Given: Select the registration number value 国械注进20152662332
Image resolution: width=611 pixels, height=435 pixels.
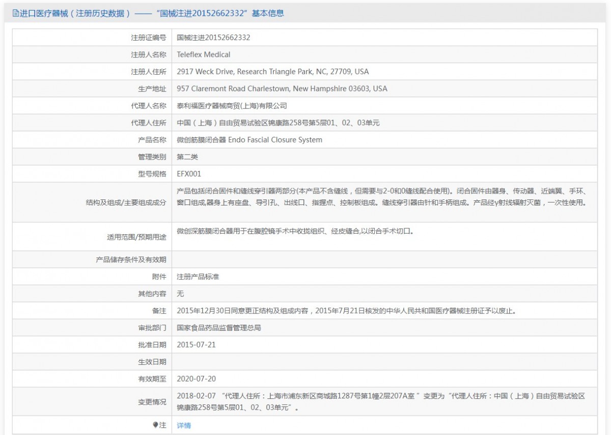Looking at the screenshot, I should tap(213, 38).
